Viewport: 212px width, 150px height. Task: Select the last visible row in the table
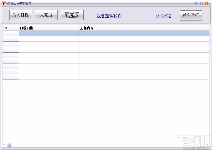(x=104, y=77)
